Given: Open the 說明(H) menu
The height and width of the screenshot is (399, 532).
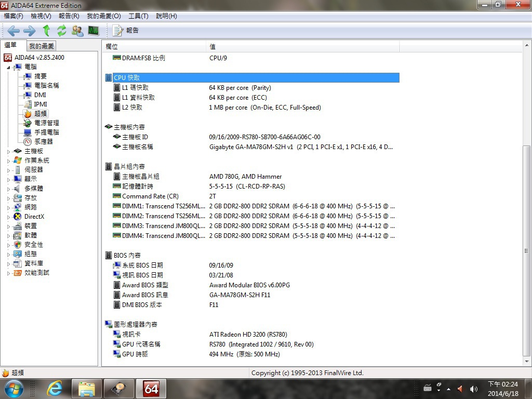Looking at the screenshot, I should (166, 16).
